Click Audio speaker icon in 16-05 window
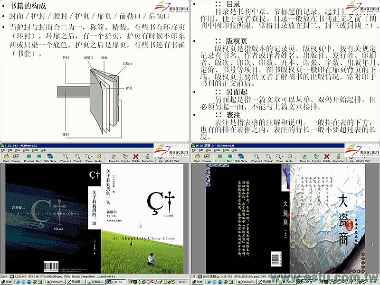 coord(289,158)
